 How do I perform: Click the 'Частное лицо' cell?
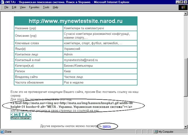pyautogui.click(x=100, y=77)
